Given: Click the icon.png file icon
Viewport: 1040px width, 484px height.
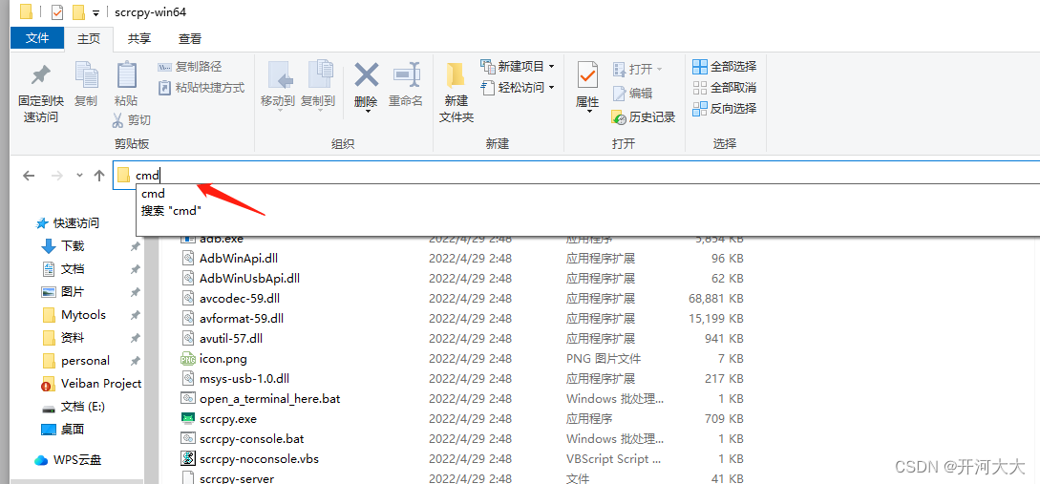Looking at the screenshot, I should pos(188,359).
